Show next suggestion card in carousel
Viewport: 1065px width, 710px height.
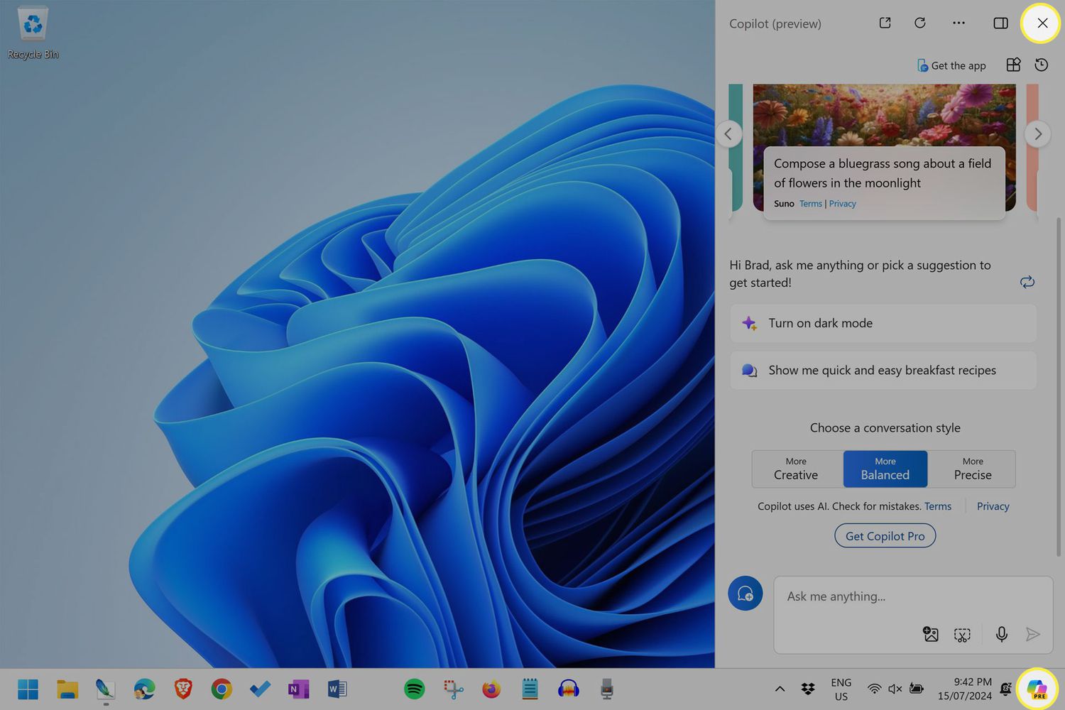[1038, 133]
